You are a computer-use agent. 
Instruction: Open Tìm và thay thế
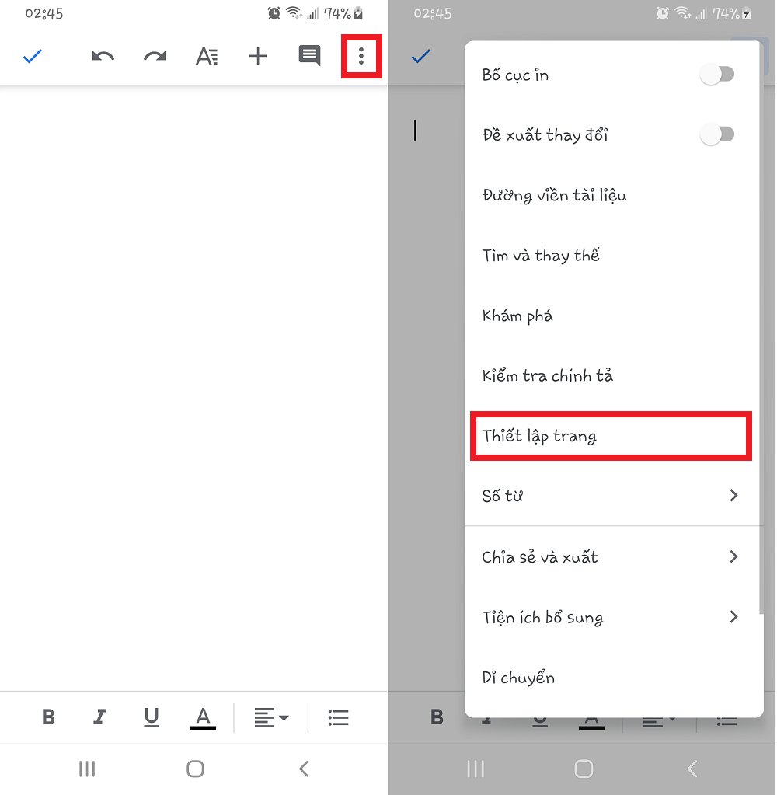(x=614, y=255)
